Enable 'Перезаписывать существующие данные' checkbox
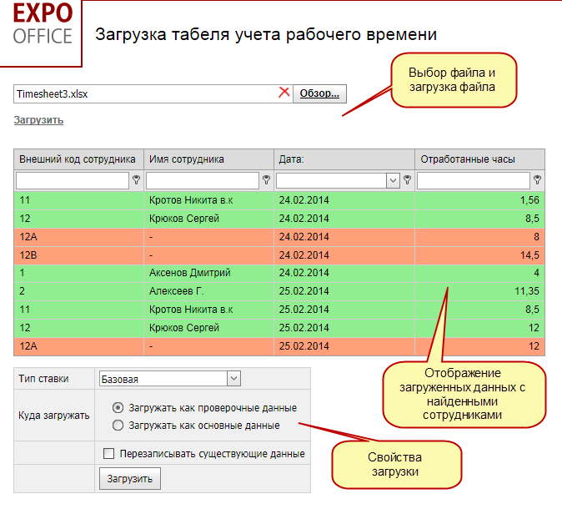The image size is (562, 509). click(x=108, y=454)
